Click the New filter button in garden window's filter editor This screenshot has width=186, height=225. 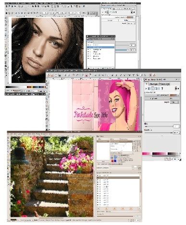point(103,162)
